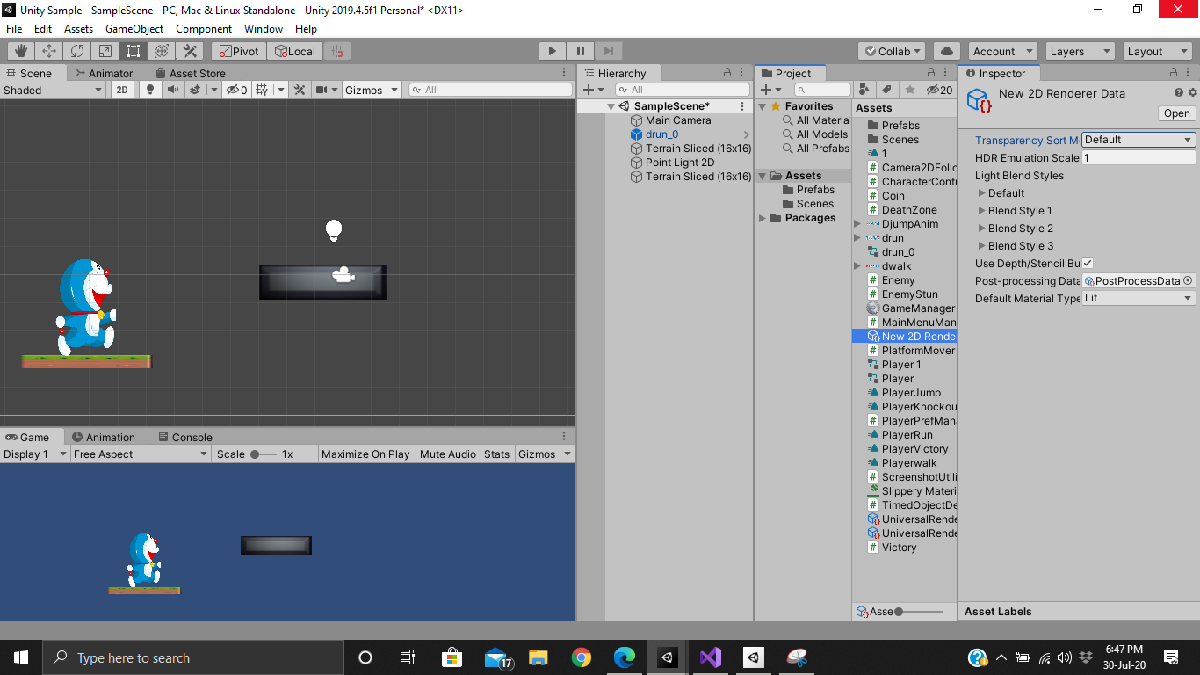Click the Hierarchy add (+) button
Image resolution: width=1200 pixels, height=675 pixels.
click(x=595, y=90)
